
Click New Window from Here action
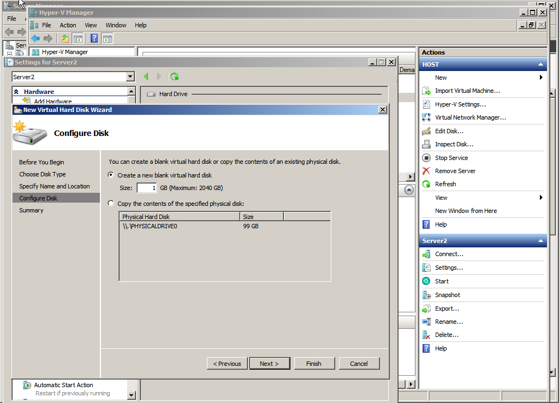pyautogui.click(x=466, y=211)
